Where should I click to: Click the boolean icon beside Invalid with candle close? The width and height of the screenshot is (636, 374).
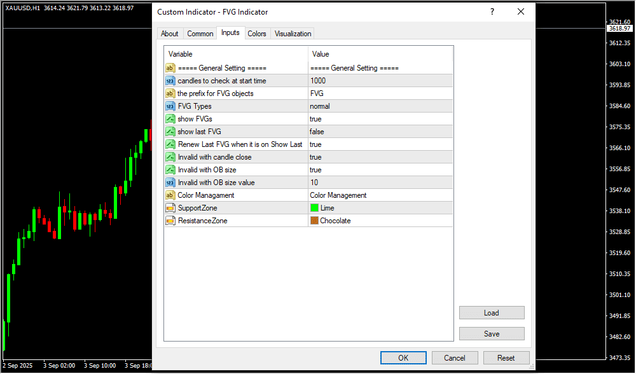click(170, 157)
